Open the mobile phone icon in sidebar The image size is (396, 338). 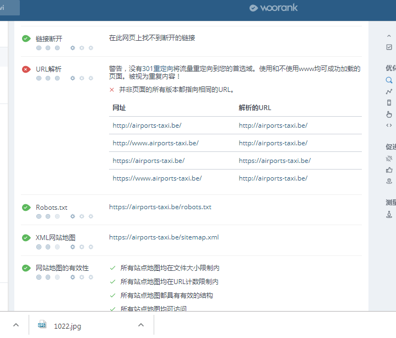[389, 102]
